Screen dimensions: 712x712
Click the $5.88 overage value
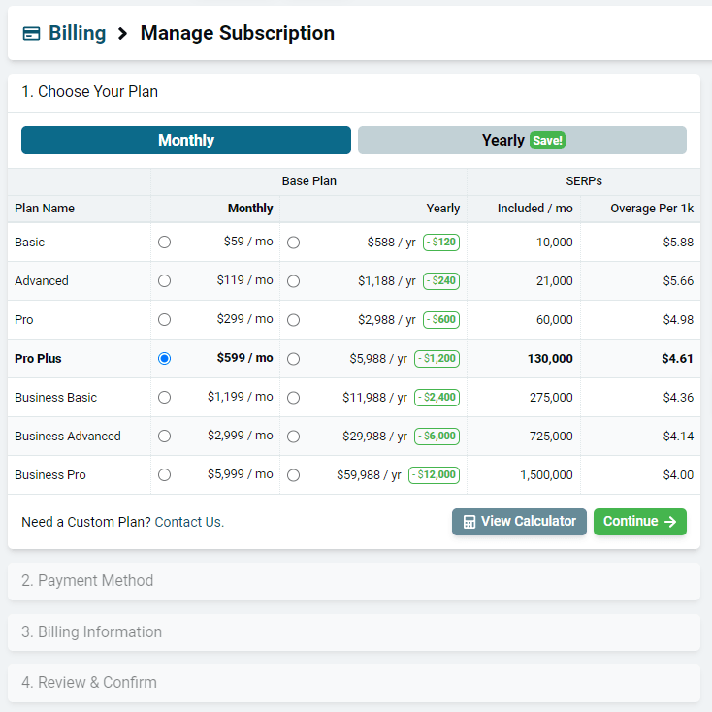click(678, 243)
